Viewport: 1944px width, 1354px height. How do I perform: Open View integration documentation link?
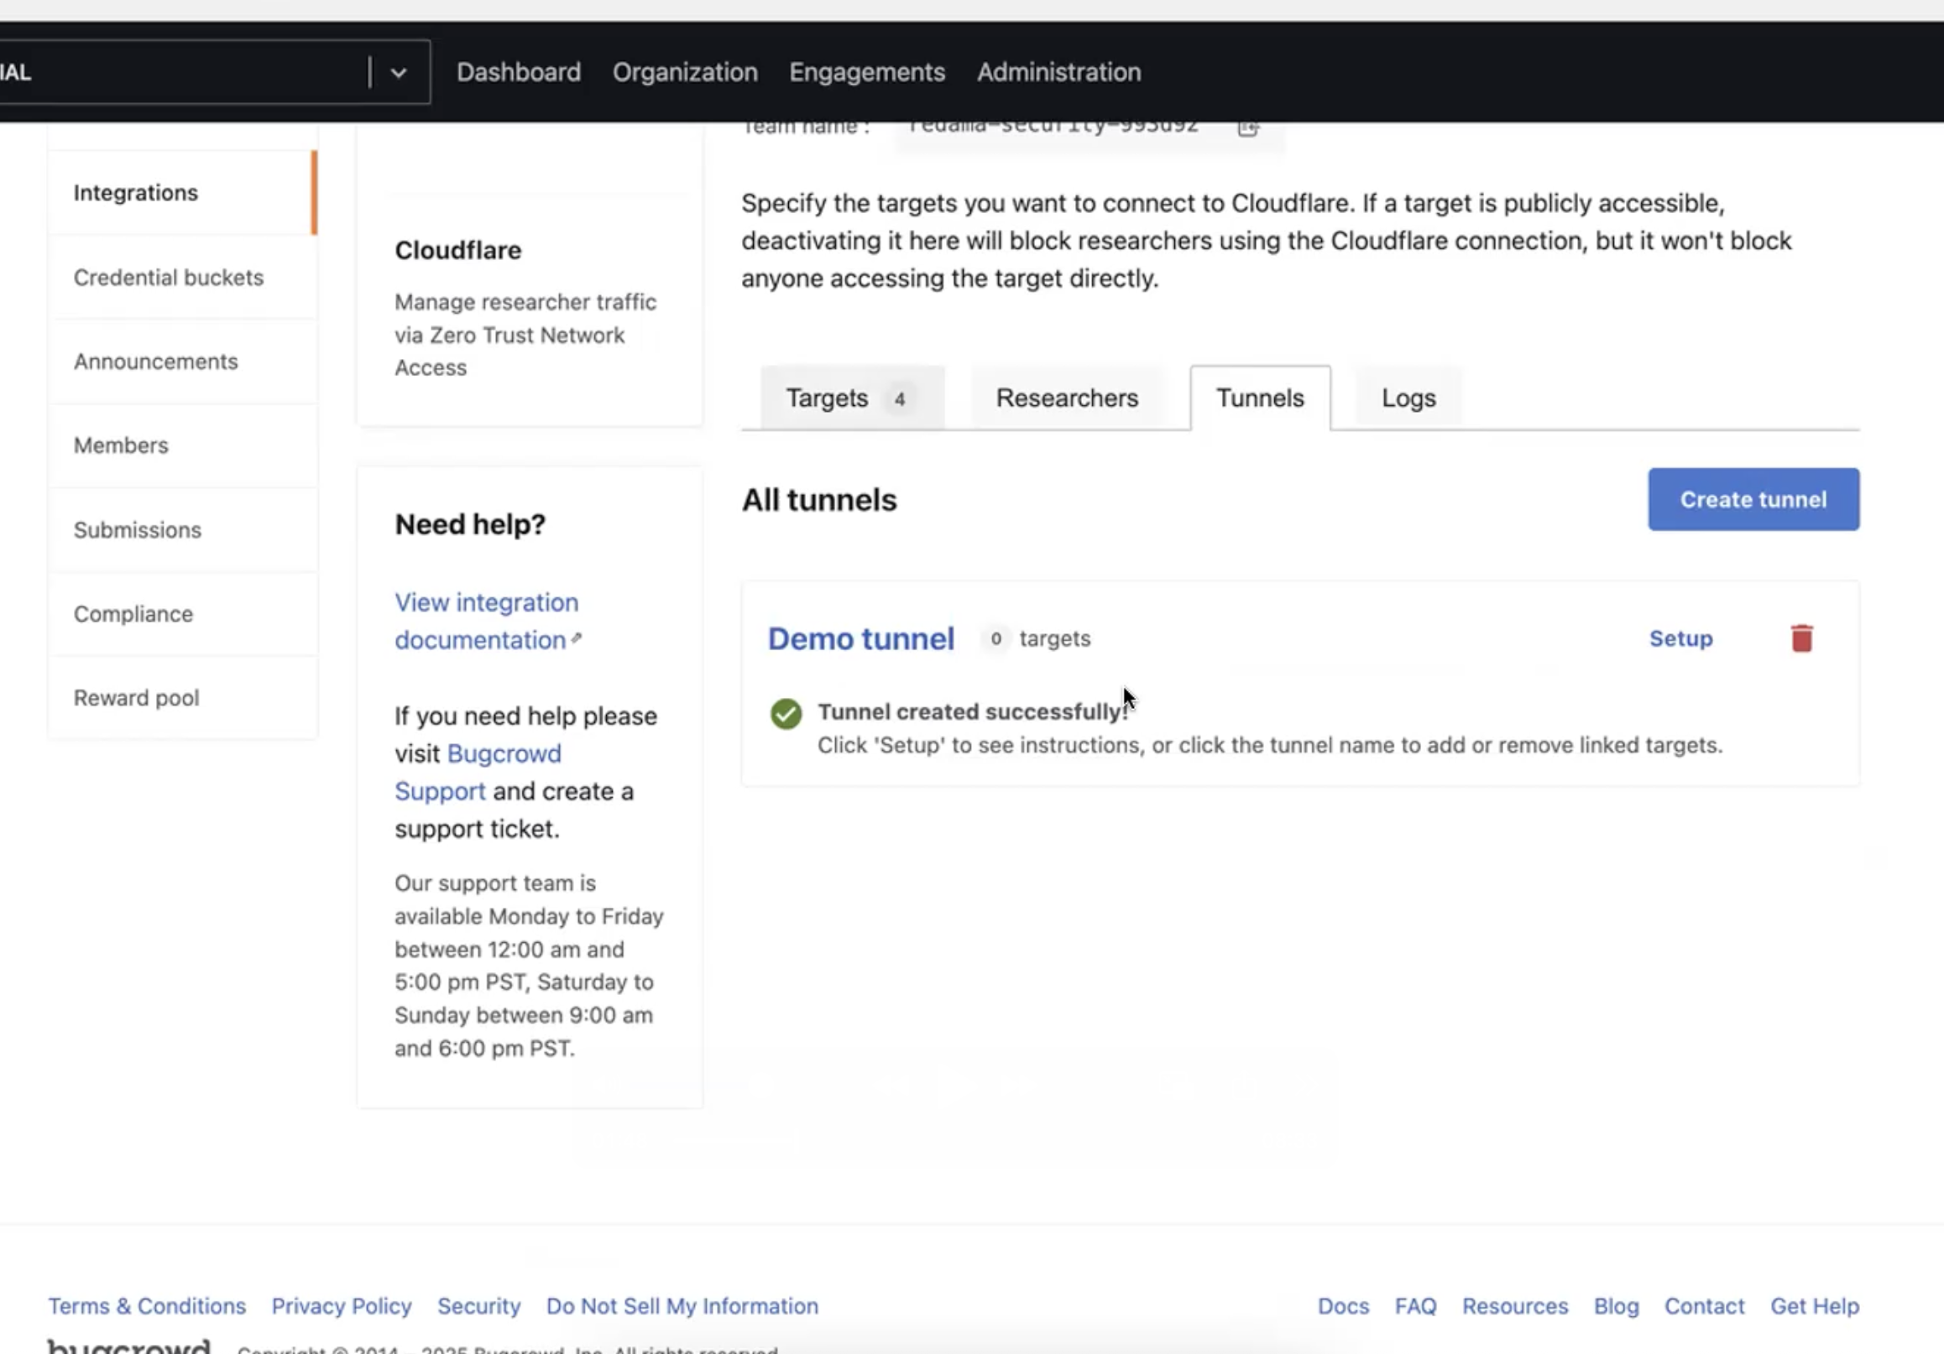tap(487, 621)
